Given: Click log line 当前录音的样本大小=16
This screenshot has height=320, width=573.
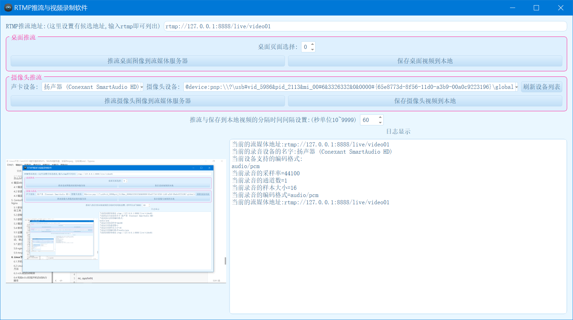Looking at the screenshot, I should pos(264,188).
